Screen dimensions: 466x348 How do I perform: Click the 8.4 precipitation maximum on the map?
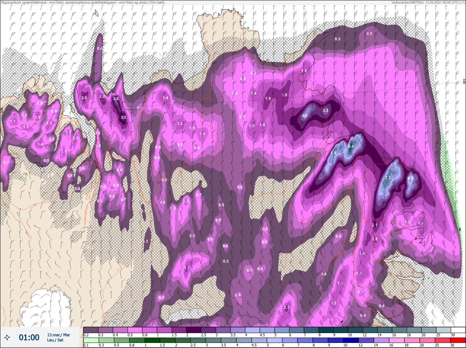(x=351, y=146)
